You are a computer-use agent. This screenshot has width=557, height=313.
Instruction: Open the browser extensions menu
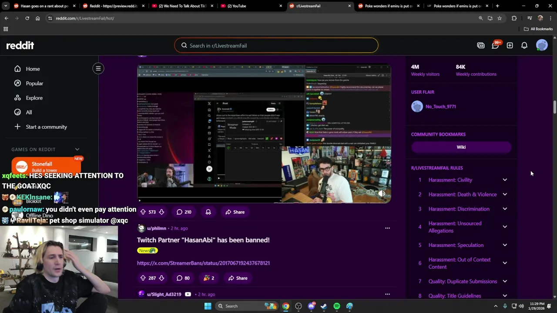514,18
